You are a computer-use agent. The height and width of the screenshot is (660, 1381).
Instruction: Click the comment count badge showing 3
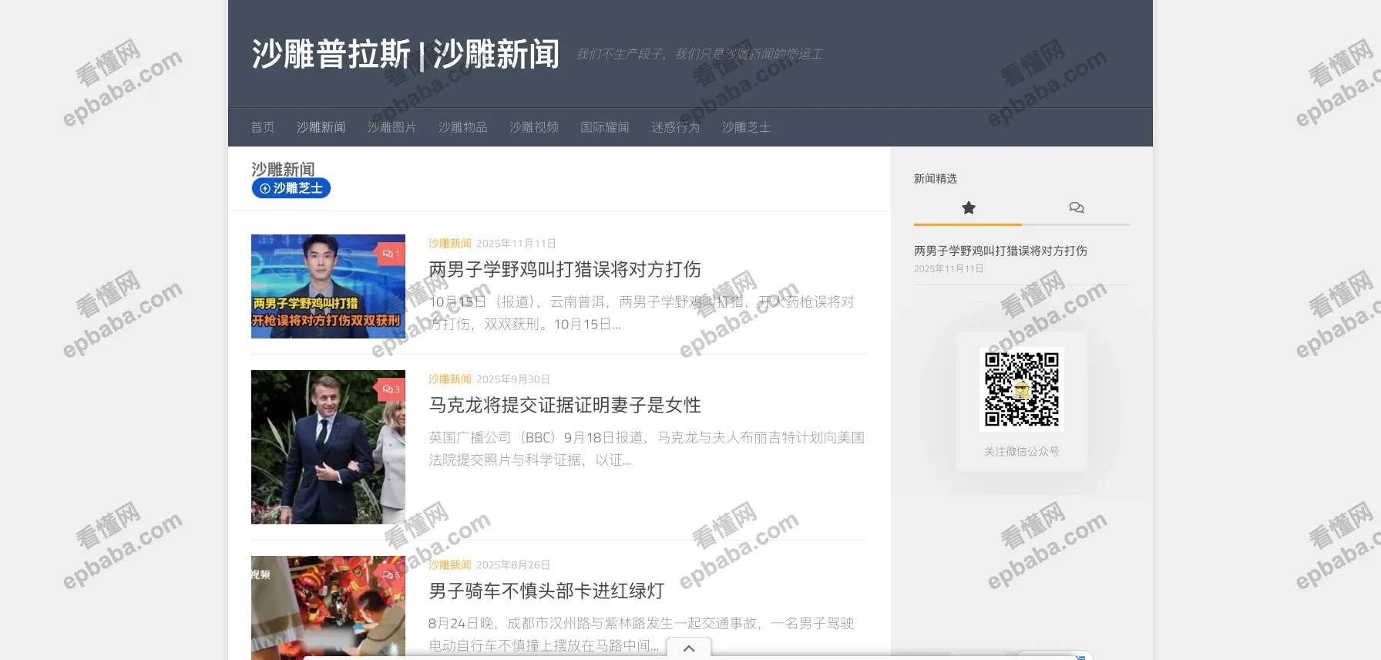391,389
